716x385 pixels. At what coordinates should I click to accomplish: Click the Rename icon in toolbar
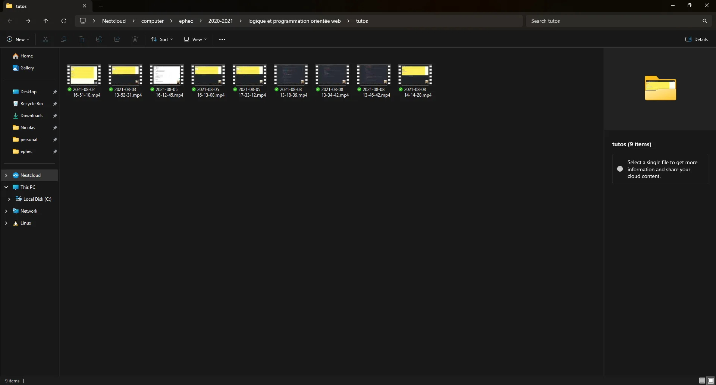pos(99,39)
